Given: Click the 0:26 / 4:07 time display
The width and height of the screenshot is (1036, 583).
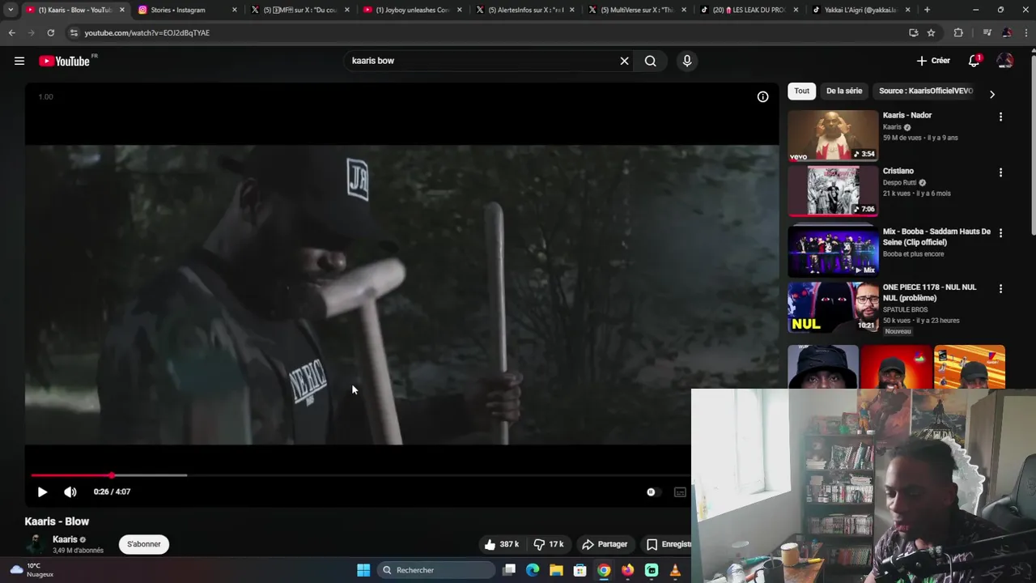Looking at the screenshot, I should pos(112,492).
